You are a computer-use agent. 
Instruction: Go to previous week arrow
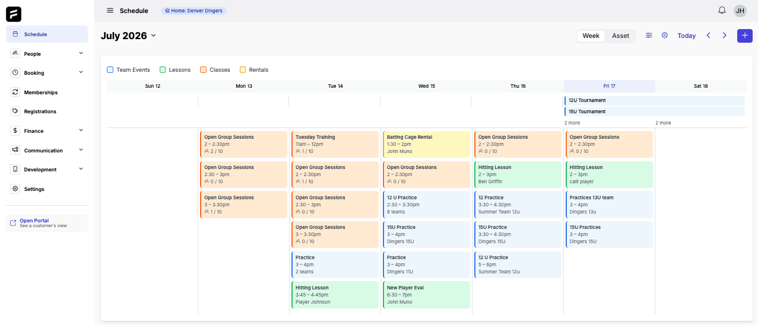[x=708, y=36]
